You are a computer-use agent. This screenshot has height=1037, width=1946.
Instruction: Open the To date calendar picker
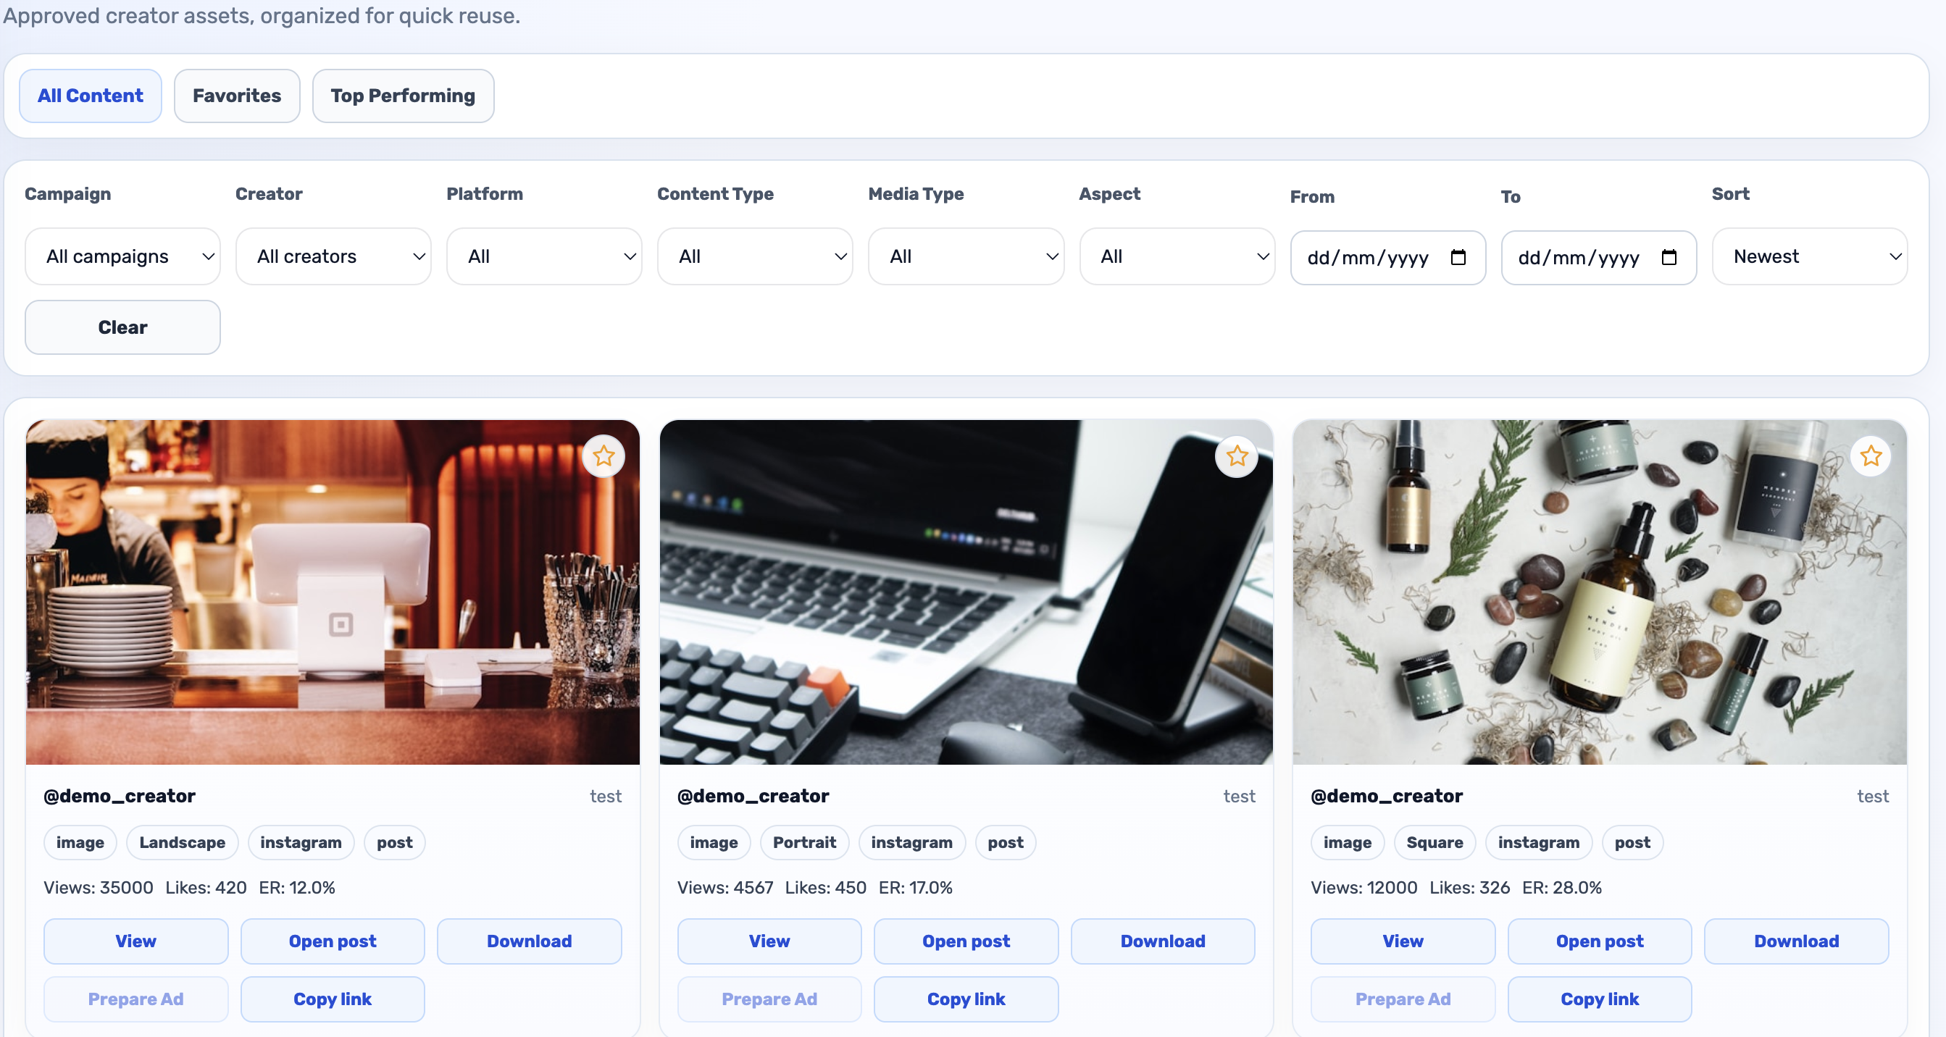coord(1669,257)
